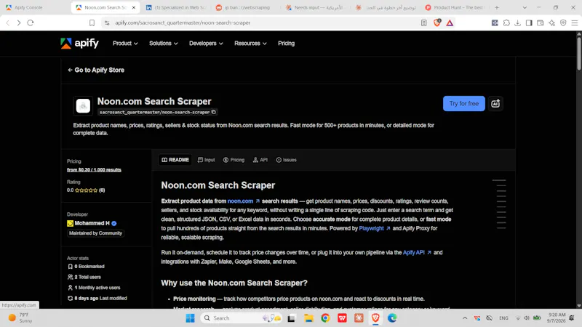This screenshot has width=582, height=327.
Task: Go back to Apify Store
Action: point(96,70)
